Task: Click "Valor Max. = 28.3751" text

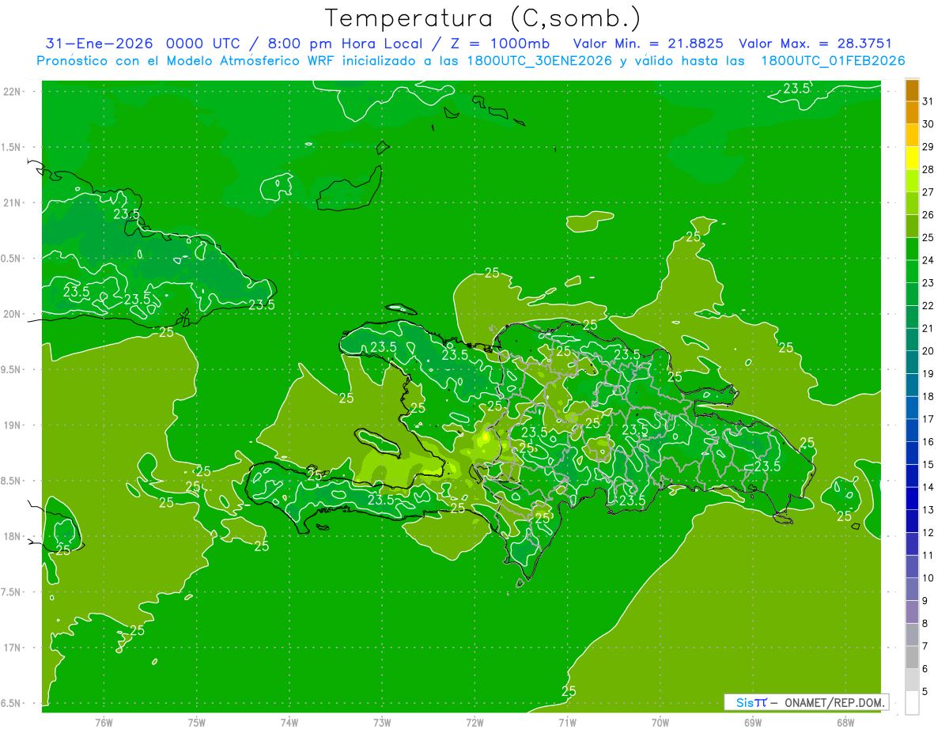Action: 815,43
